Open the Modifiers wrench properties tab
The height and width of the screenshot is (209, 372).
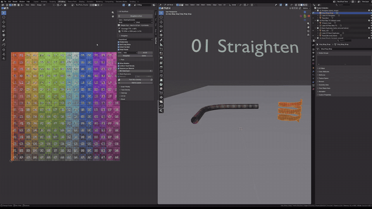[x=313, y=71]
